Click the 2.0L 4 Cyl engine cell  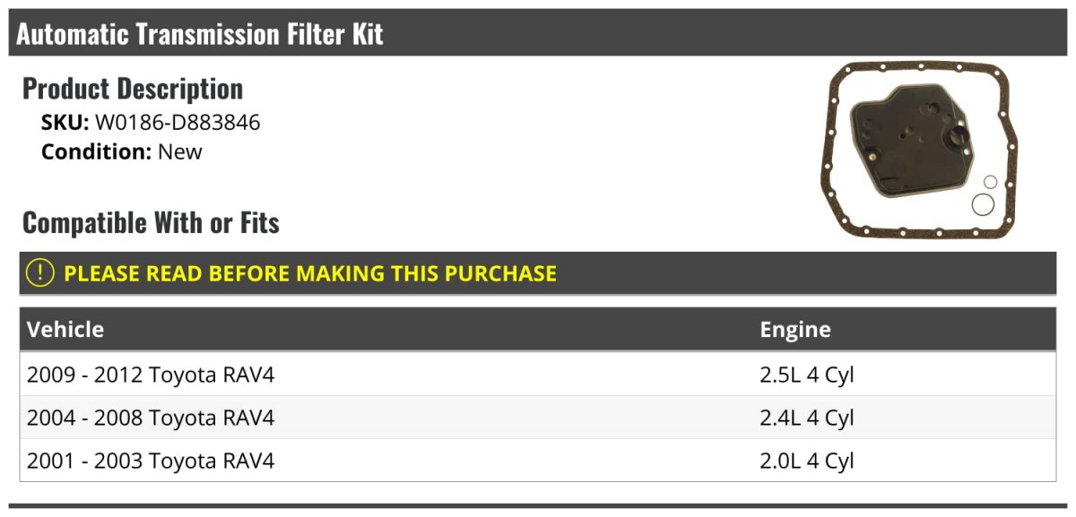click(807, 461)
